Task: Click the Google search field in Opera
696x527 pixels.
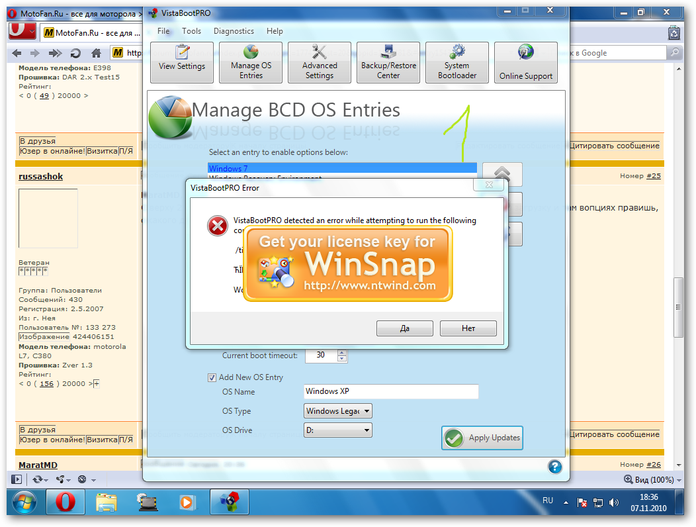Action: 618,52
